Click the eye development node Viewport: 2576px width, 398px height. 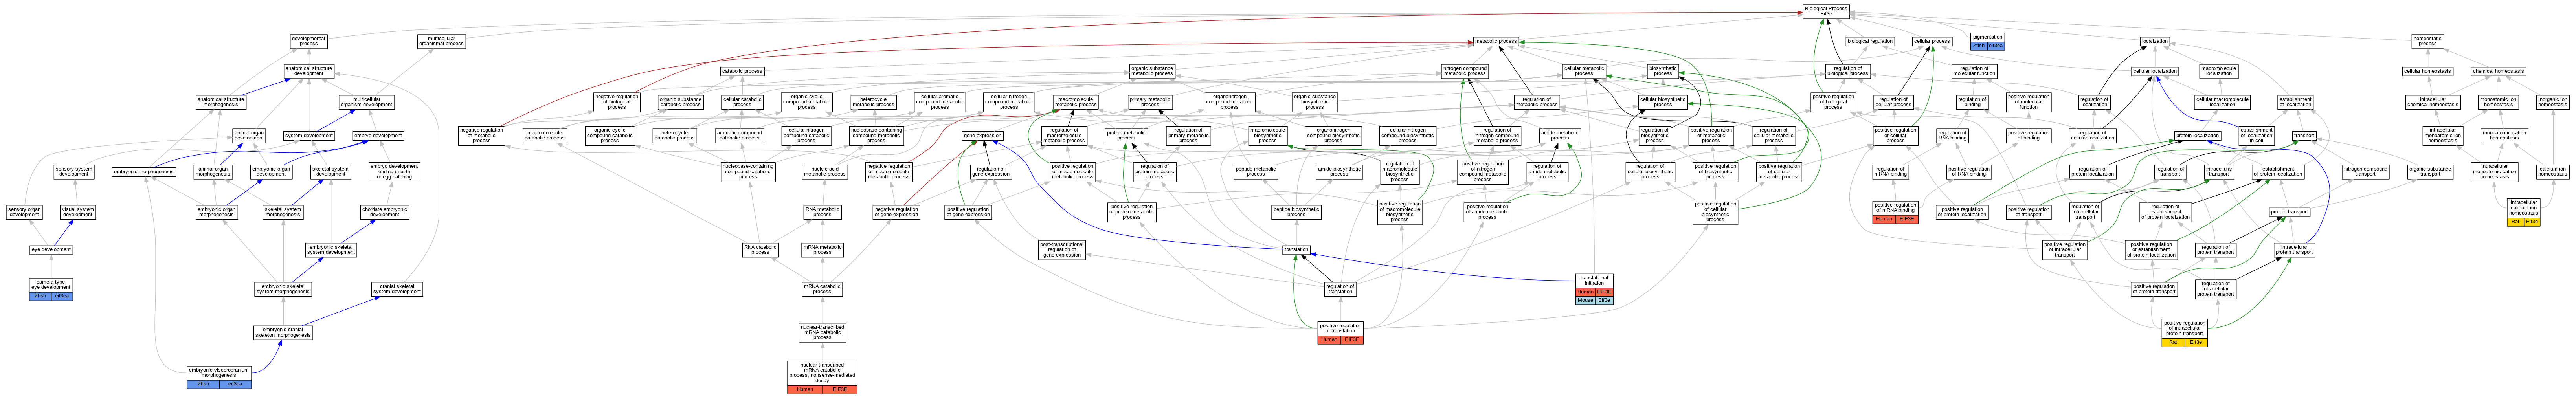[51, 250]
